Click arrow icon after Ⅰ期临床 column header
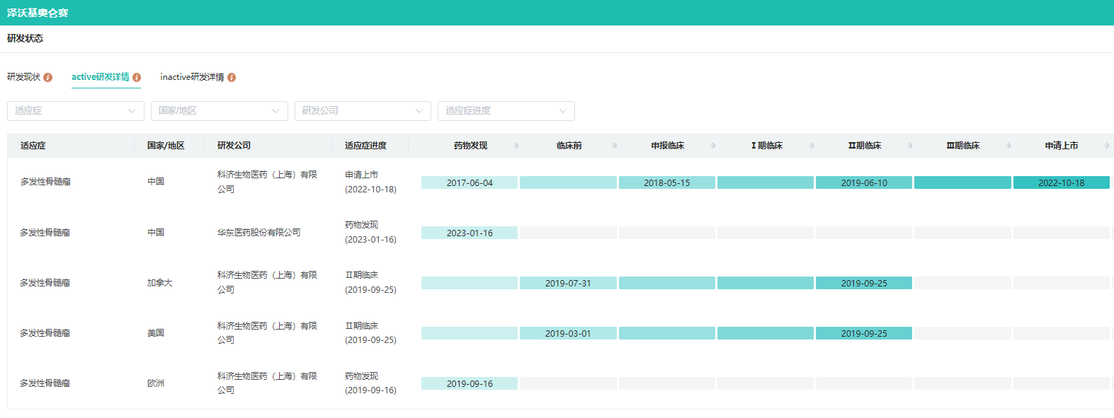 812,146
